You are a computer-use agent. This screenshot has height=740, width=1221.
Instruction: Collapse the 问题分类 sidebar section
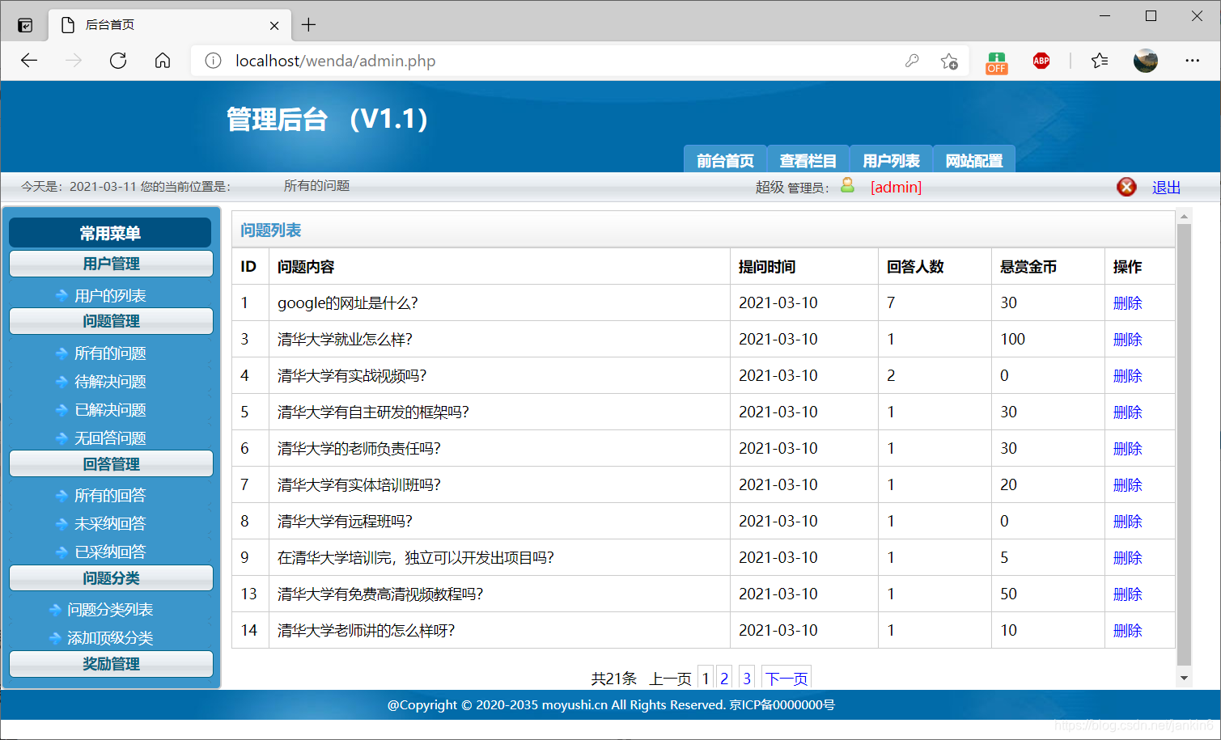pyautogui.click(x=111, y=578)
